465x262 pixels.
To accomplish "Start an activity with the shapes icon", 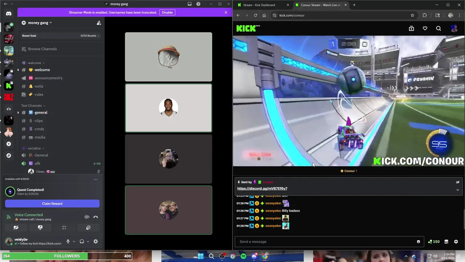I will coord(64,227).
